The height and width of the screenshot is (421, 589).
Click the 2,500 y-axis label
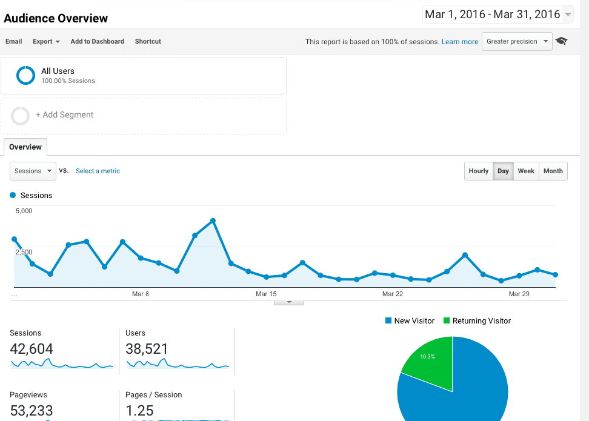24,252
